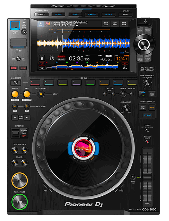Toggle the red SLIP button
The image size is (169, 221).
(14, 68)
